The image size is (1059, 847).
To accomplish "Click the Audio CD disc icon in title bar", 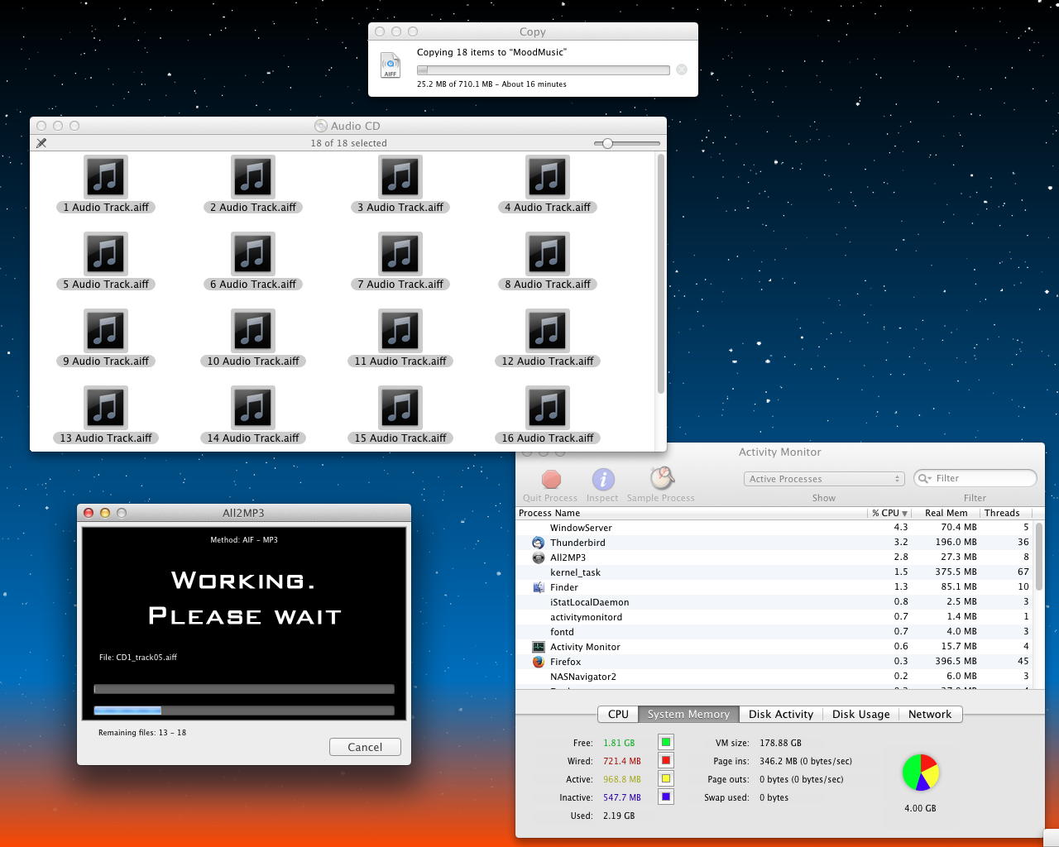I will coord(321,126).
